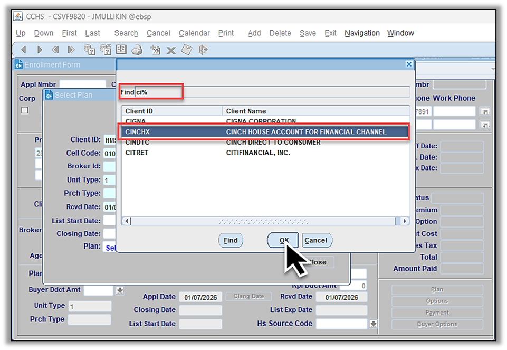Open the Navigation menu

362,33
